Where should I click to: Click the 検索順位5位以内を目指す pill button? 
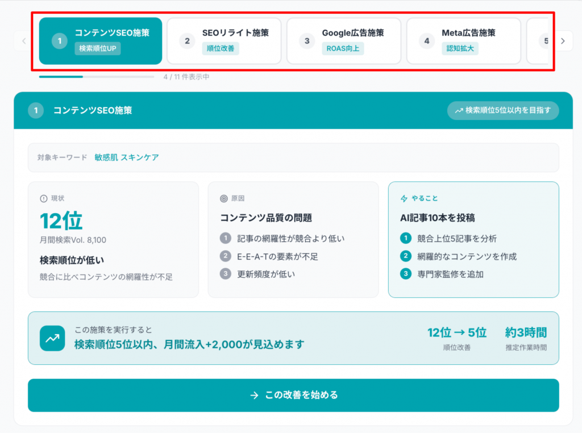tap(502, 110)
